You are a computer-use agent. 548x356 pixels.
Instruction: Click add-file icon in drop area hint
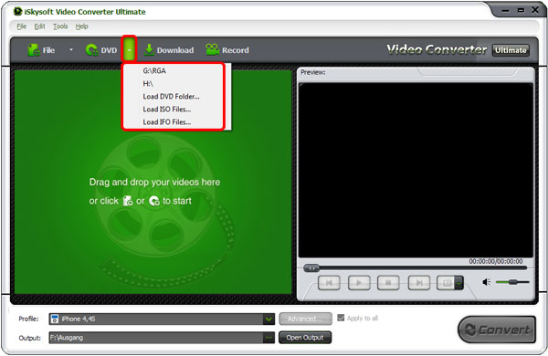[128, 201]
